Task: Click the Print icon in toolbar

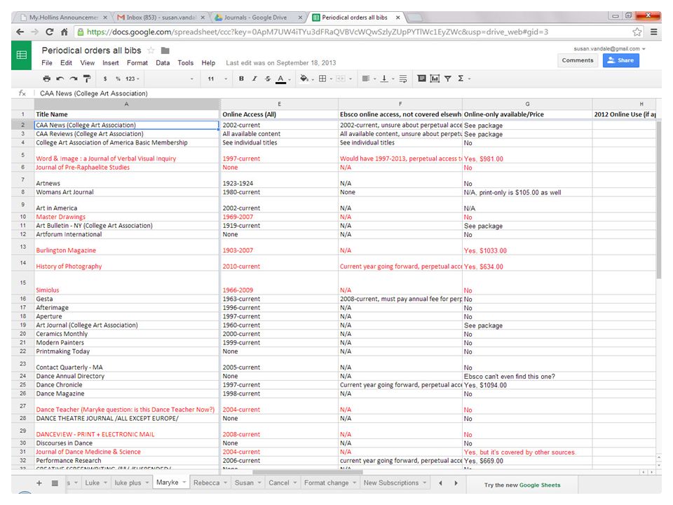Action: [47, 79]
